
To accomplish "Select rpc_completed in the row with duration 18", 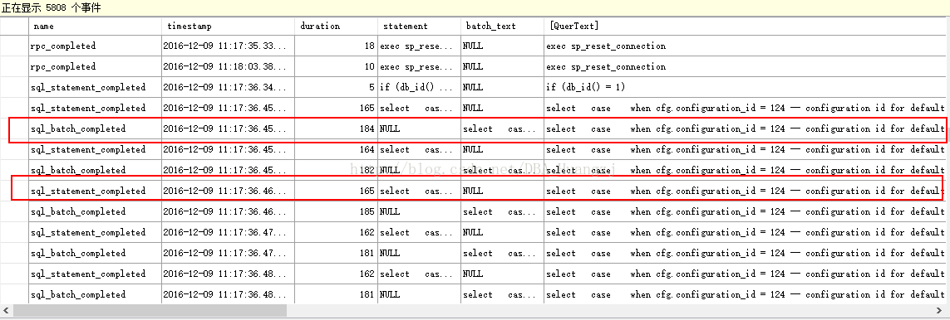I will point(63,46).
